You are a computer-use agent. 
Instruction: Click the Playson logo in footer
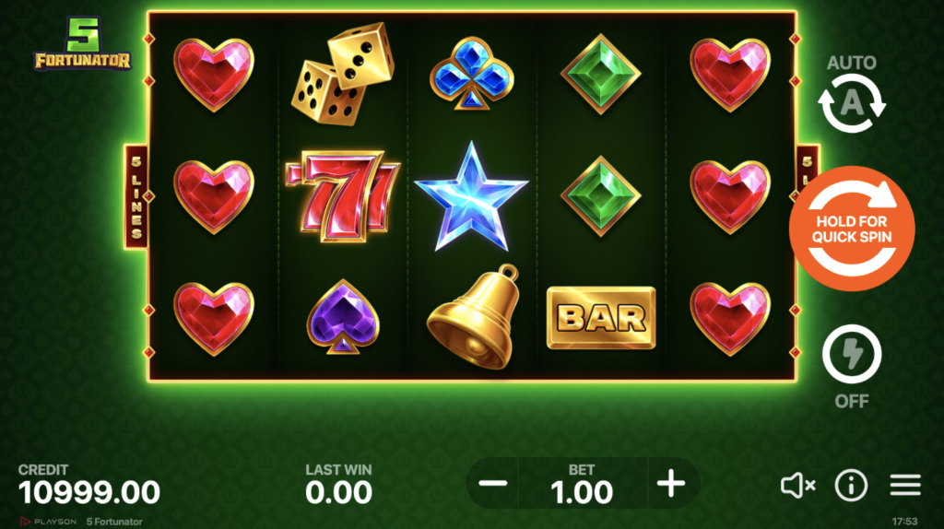(49, 522)
